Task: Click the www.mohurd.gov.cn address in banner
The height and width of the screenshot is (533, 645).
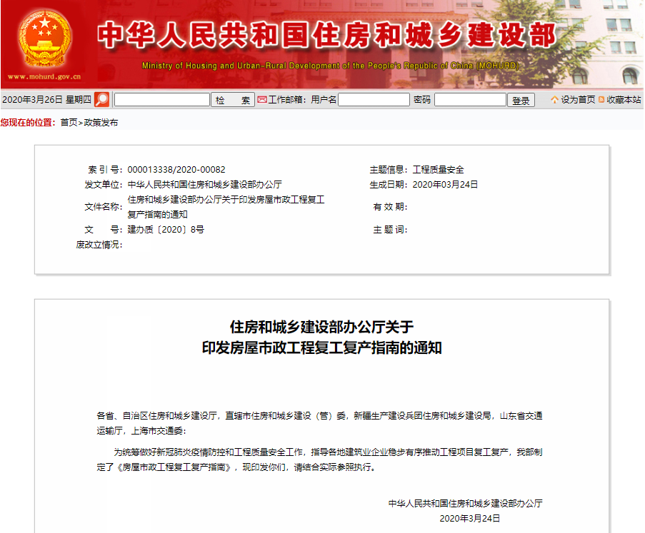Action: (44, 76)
